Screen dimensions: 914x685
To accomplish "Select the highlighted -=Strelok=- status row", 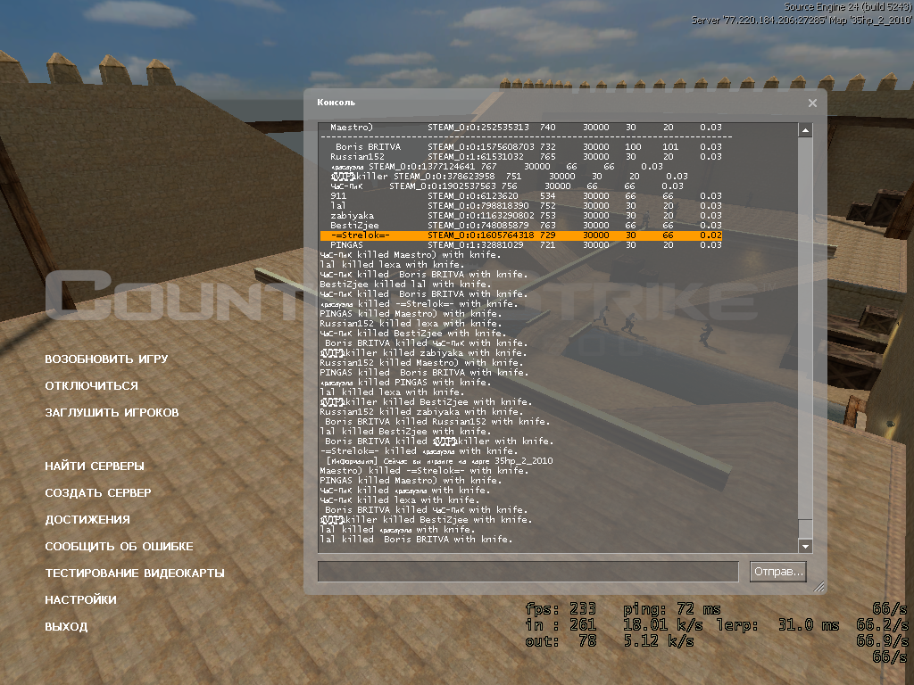I will pyautogui.click(x=521, y=235).
